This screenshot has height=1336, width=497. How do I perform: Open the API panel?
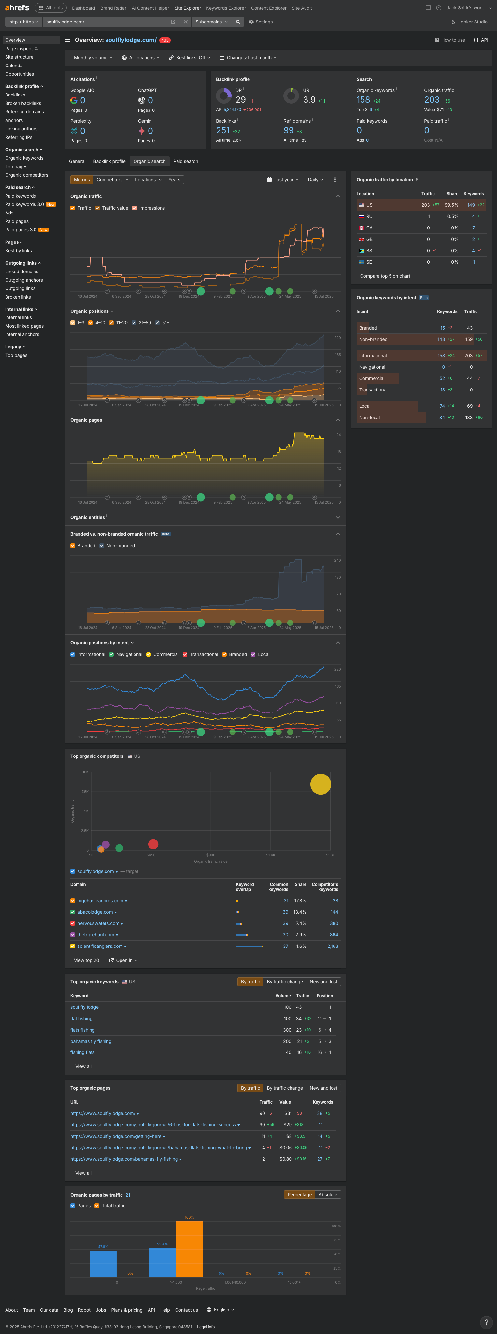(481, 40)
